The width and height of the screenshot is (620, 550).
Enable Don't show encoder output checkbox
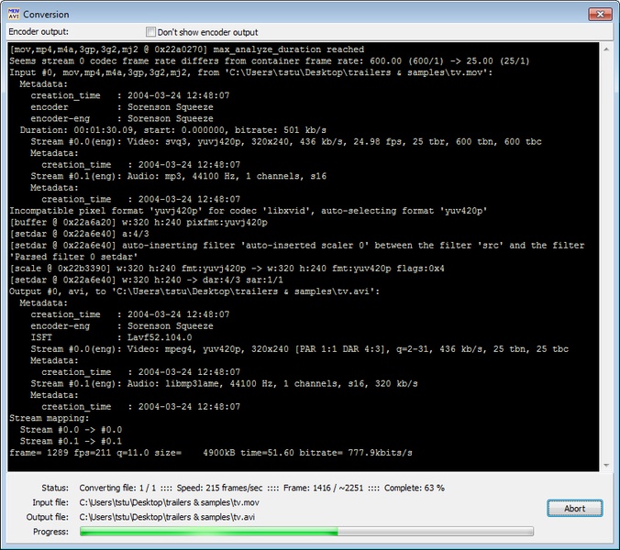coord(150,32)
